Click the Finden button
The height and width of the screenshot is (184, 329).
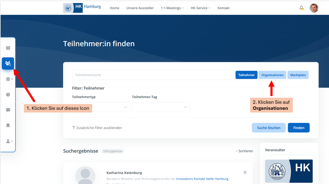(x=299, y=128)
